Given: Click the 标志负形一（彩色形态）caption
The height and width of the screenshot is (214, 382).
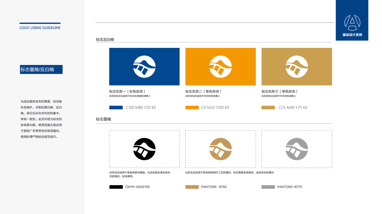Looking at the screenshot, I should pos(128,91).
